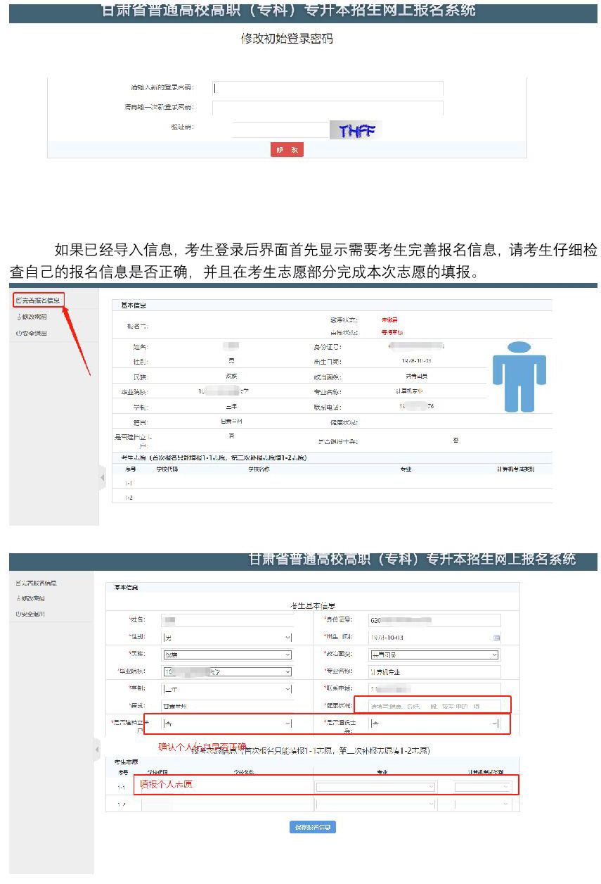Click sidebar collapse arrow beside read-only 基本信息 table

[102, 478]
